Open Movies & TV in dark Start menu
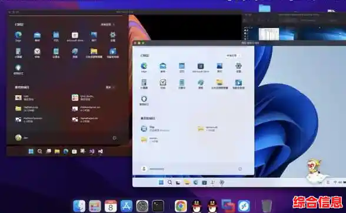The height and width of the screenshot is (213, 346). click(113, 51)
